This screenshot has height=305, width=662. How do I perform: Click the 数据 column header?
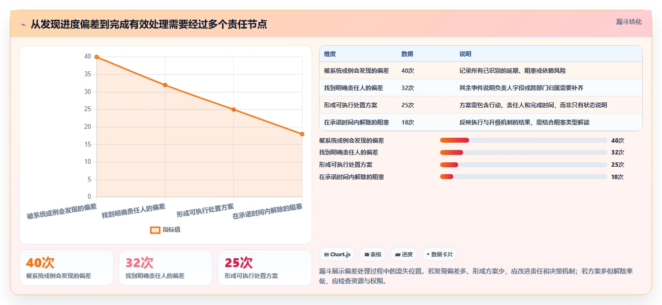point(408,54)
